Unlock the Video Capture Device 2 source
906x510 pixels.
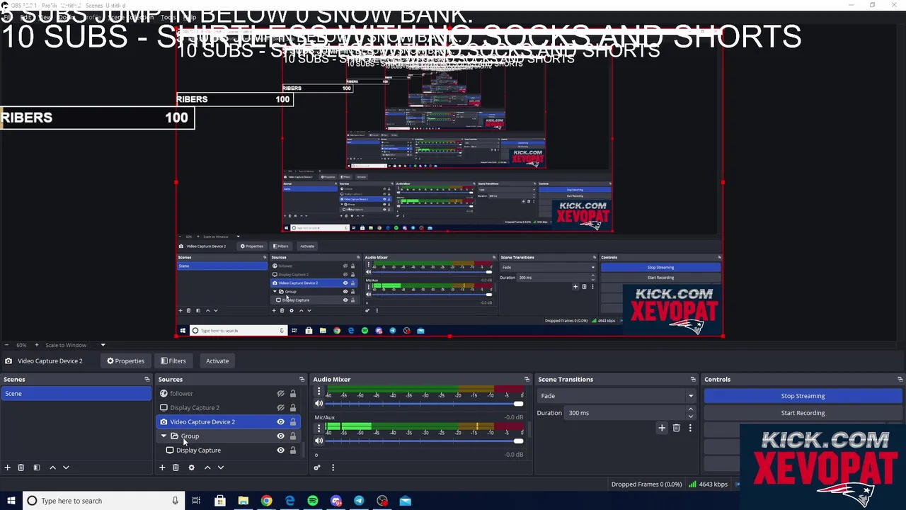click(x=292, y=422)
